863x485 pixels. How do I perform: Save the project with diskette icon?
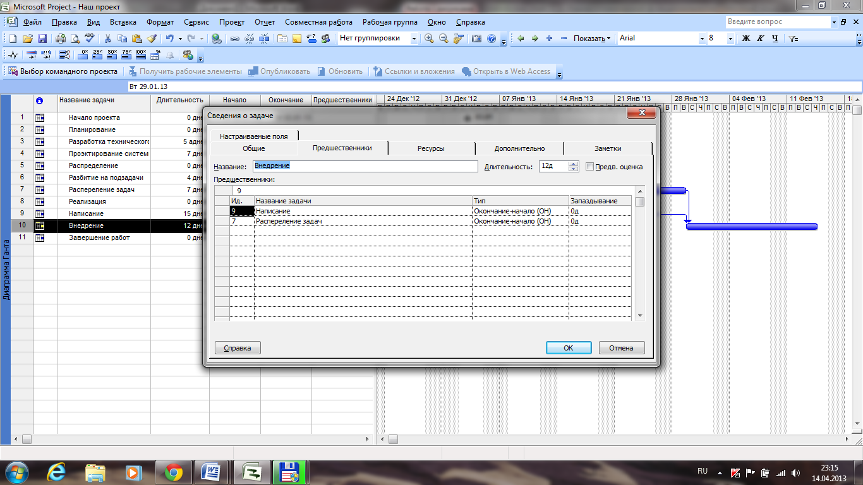click(x=42, y=39)
